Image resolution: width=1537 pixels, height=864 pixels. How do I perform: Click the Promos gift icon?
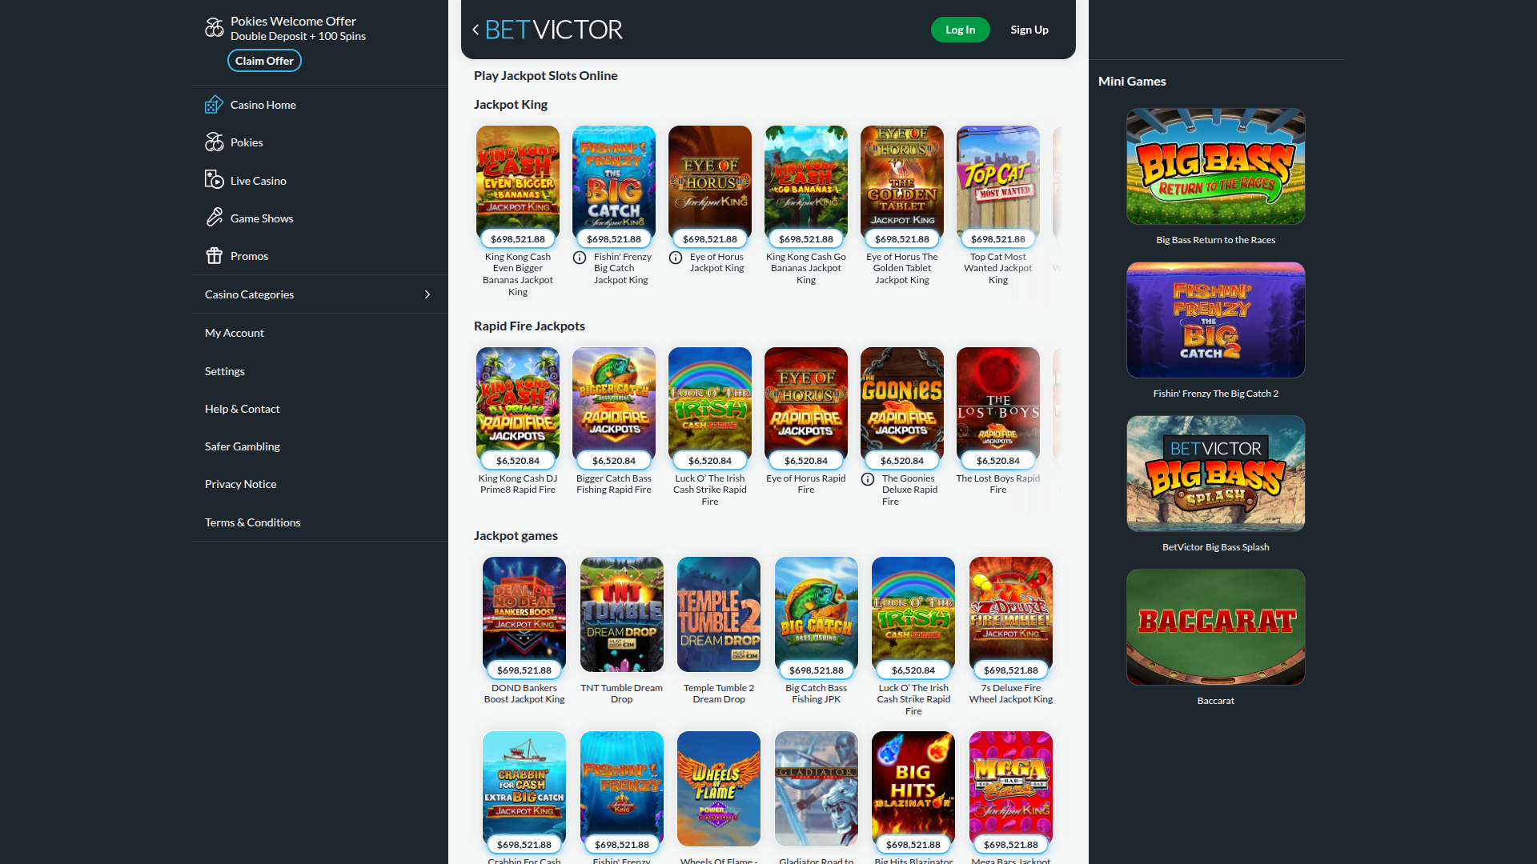click(x=215, y=255)
